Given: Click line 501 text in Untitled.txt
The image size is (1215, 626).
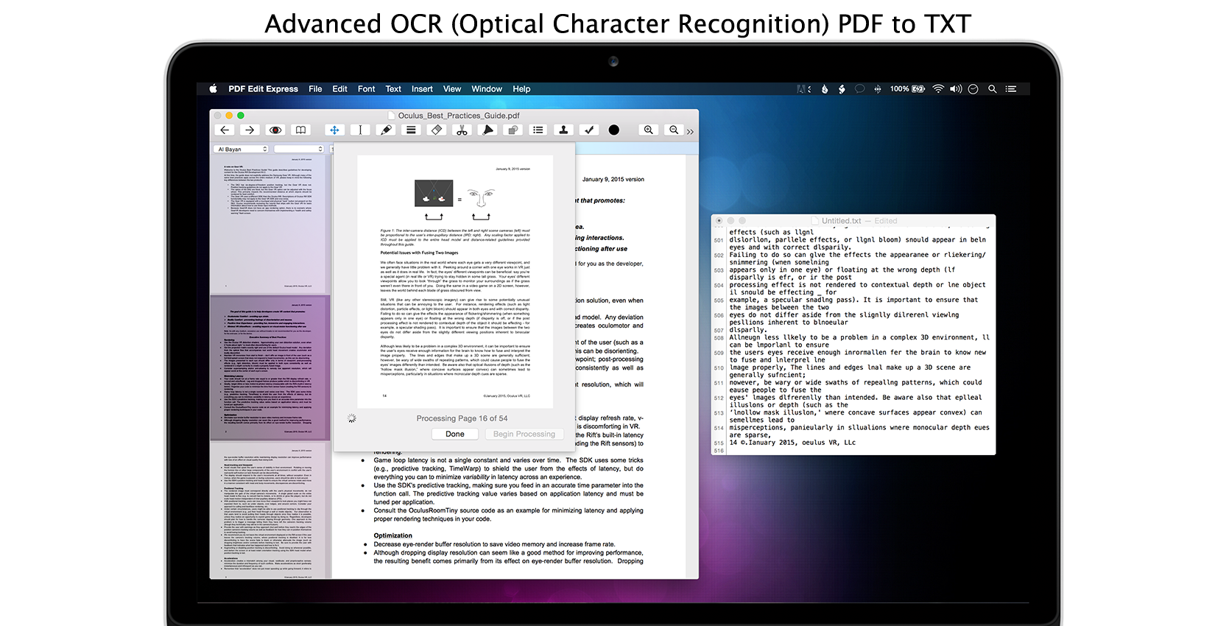Looking at the screenshot, I should tap(858, 244).
